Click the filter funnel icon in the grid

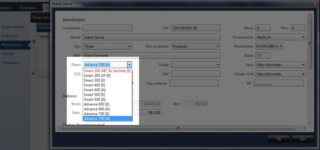(x=34, y=42)
